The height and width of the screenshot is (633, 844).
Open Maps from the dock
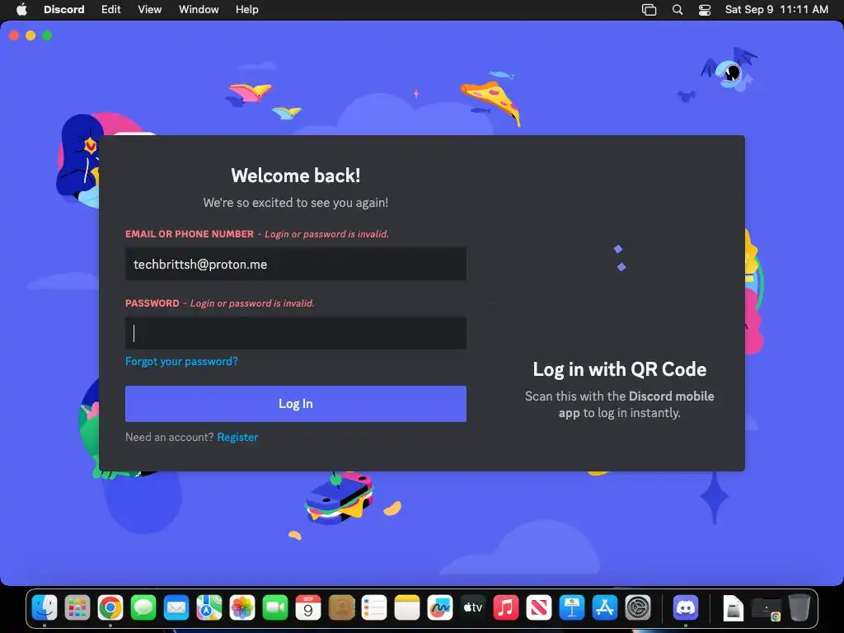coord(209,608)
